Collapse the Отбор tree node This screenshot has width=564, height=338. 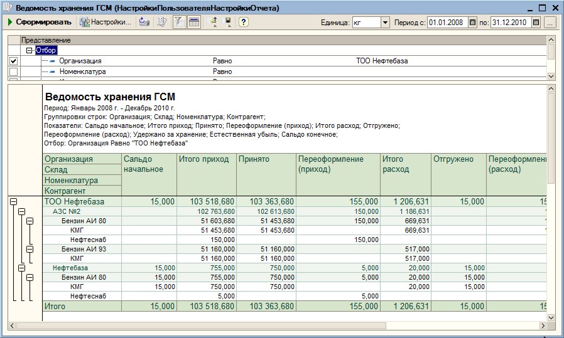30,50
